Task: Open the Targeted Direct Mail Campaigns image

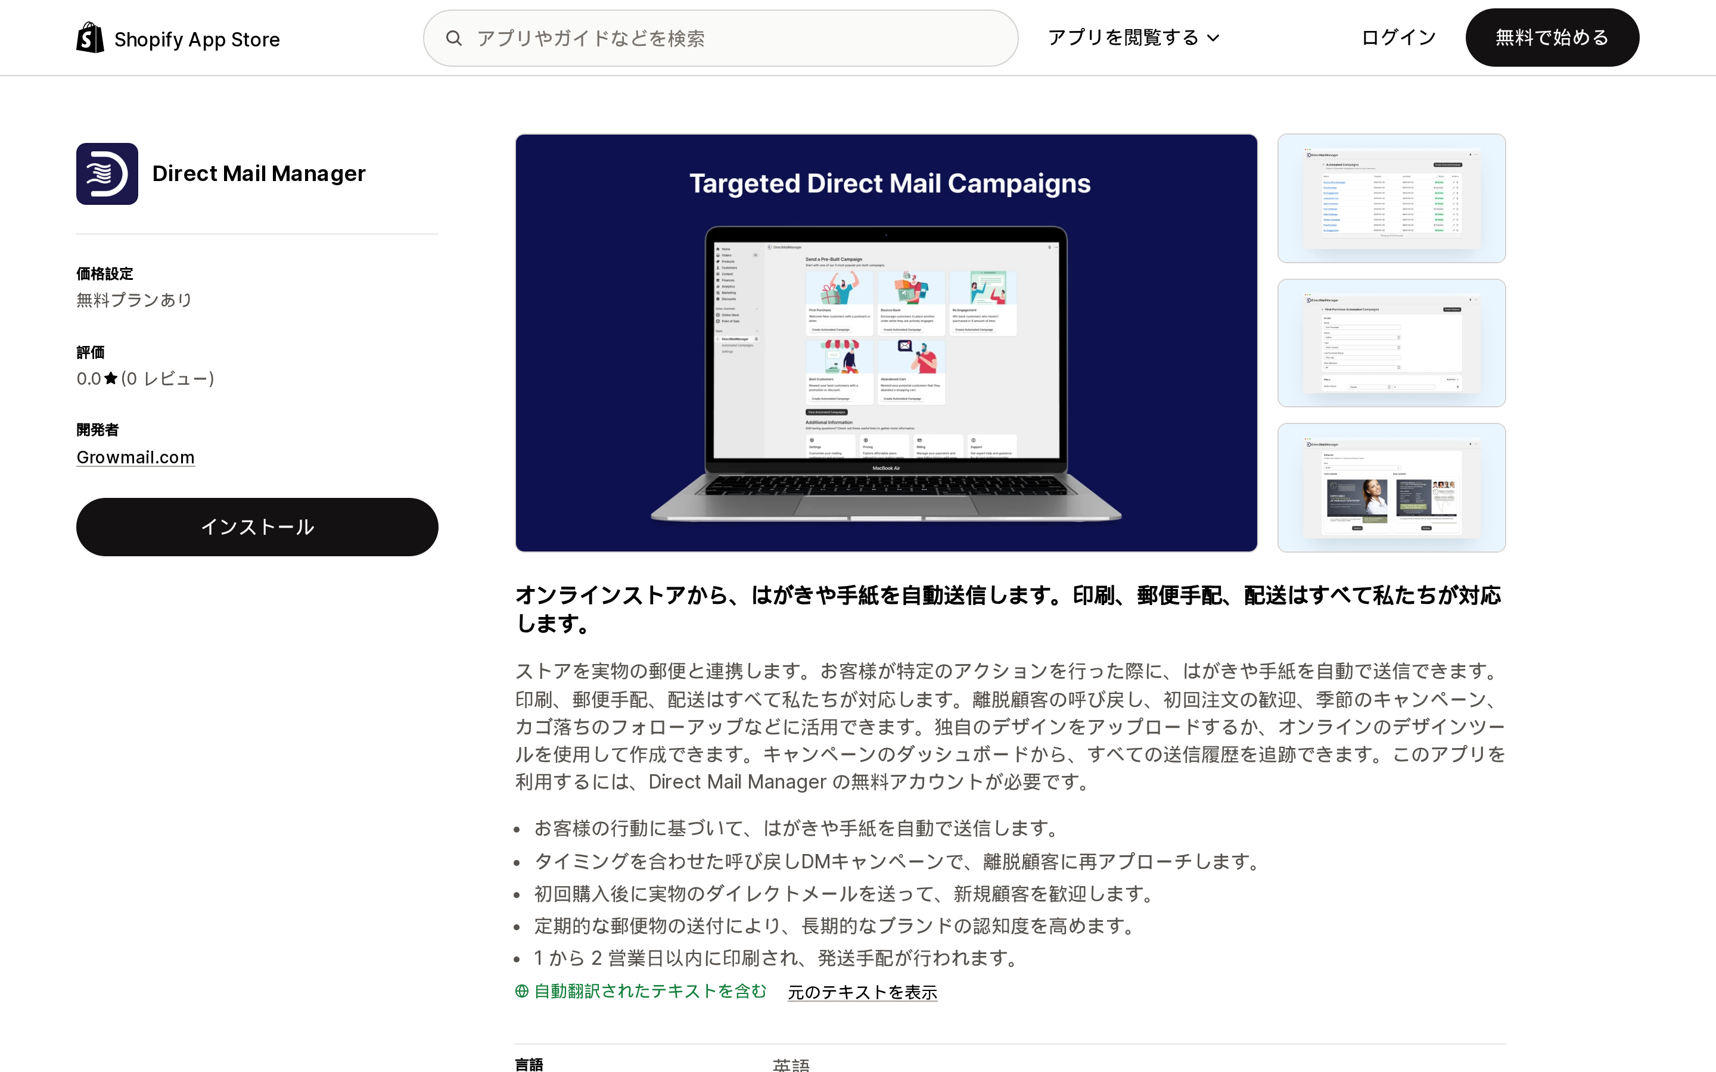Action: pos(887,342)
